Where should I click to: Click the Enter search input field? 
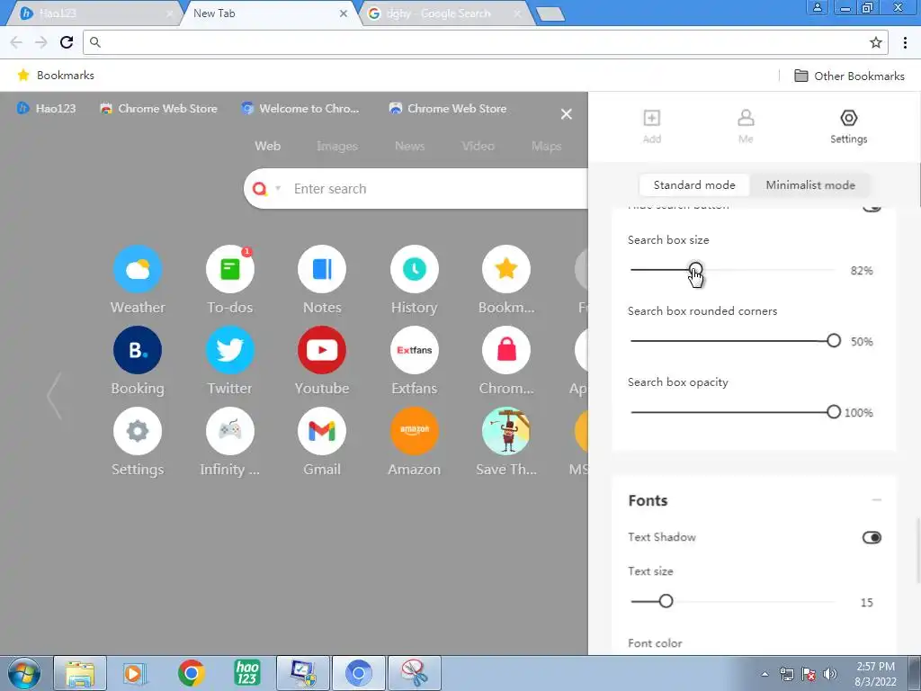tap(434, 189)
